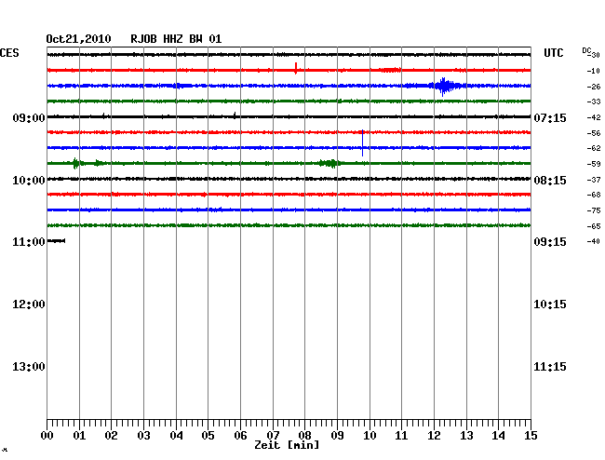Viewport: 605px width, 460px height.
Task: Click minute 12 on the time axis
Action: [434, 435]
